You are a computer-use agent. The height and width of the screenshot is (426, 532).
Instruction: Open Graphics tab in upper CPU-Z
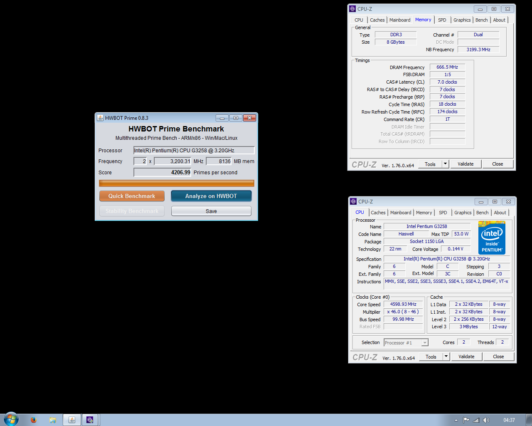tap(462, 20)
